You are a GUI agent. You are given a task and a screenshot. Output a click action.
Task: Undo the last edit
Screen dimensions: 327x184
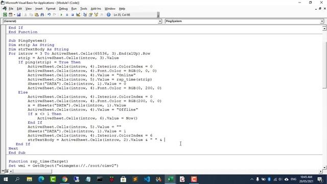[x=49, y=15]
